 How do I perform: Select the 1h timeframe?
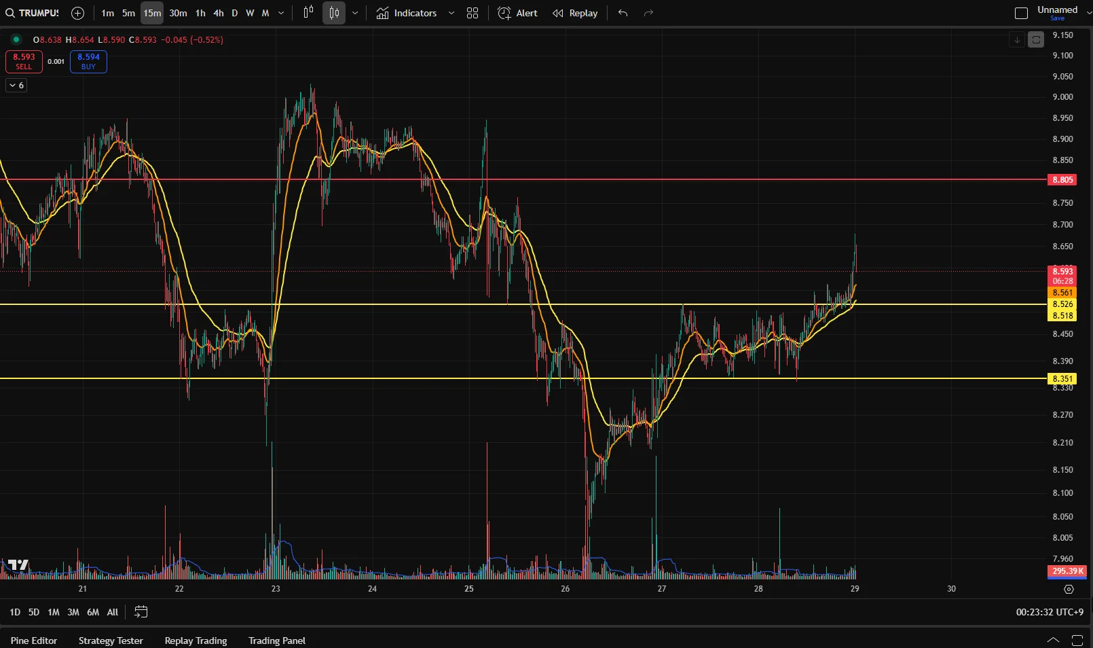pos(200,13)
